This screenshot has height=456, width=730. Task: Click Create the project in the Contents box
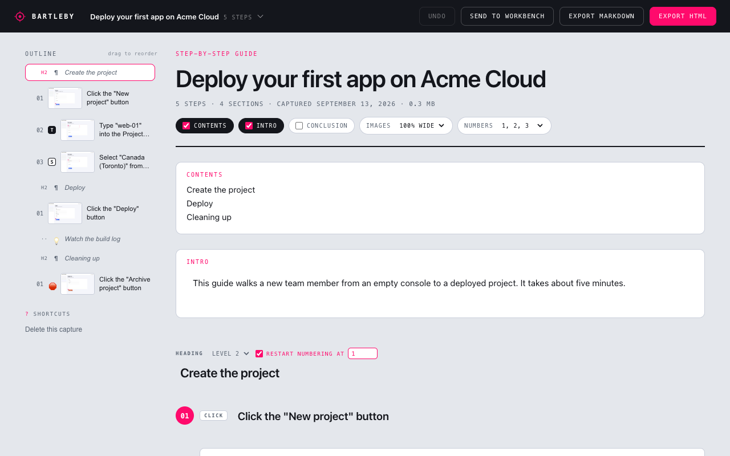click(x=221, y=190)
